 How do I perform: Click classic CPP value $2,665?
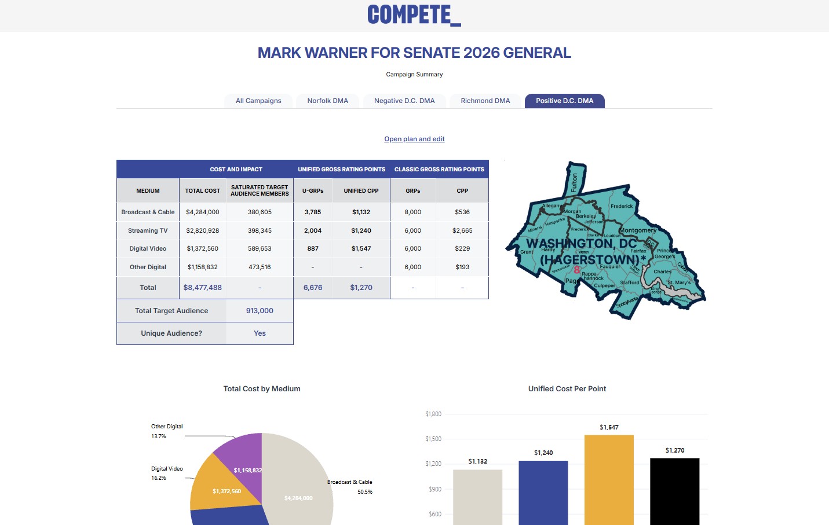click(x=462, y=230)
